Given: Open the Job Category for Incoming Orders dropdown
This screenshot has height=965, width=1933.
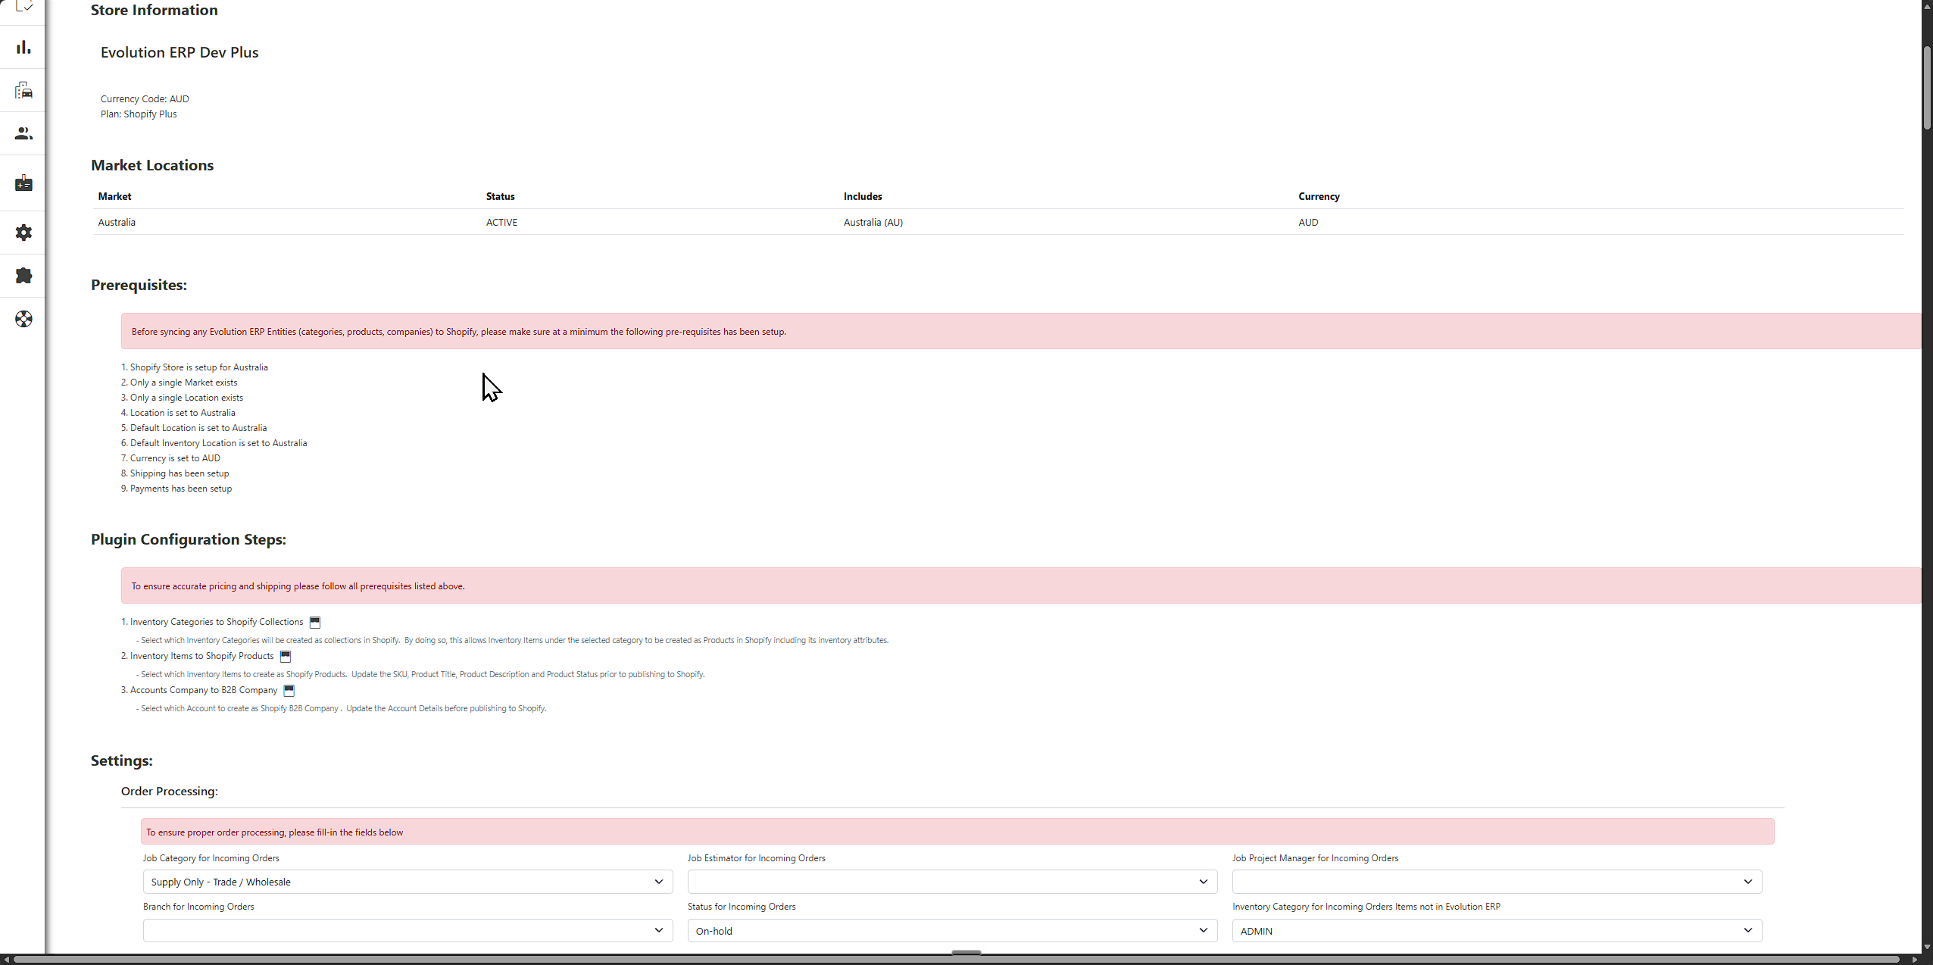Looking at the screenshot, I should click(408, 882).
